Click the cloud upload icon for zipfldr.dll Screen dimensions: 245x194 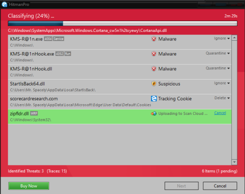point(154,113)
